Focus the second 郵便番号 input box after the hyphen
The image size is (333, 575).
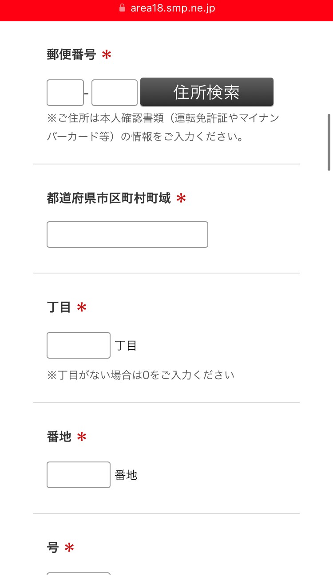point(115,93)
